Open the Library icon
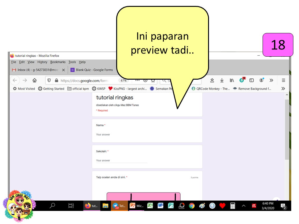The height and width of the screenshot is (224, 299). 232,80
